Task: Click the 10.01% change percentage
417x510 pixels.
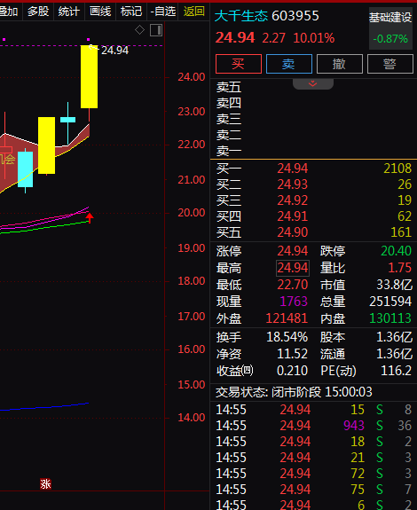Action: tap(314, 38)
